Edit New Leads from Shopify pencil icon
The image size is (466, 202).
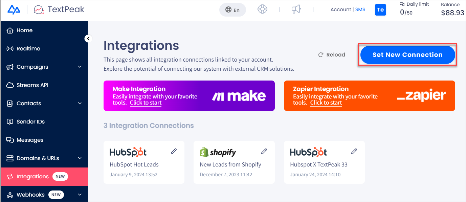[x=264, y=151]
